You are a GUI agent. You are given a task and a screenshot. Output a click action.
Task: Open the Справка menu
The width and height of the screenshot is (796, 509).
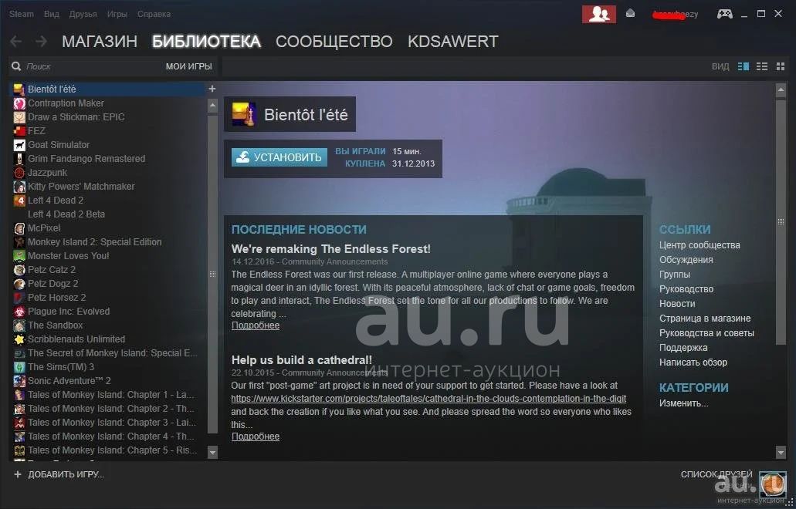point(154,14)
